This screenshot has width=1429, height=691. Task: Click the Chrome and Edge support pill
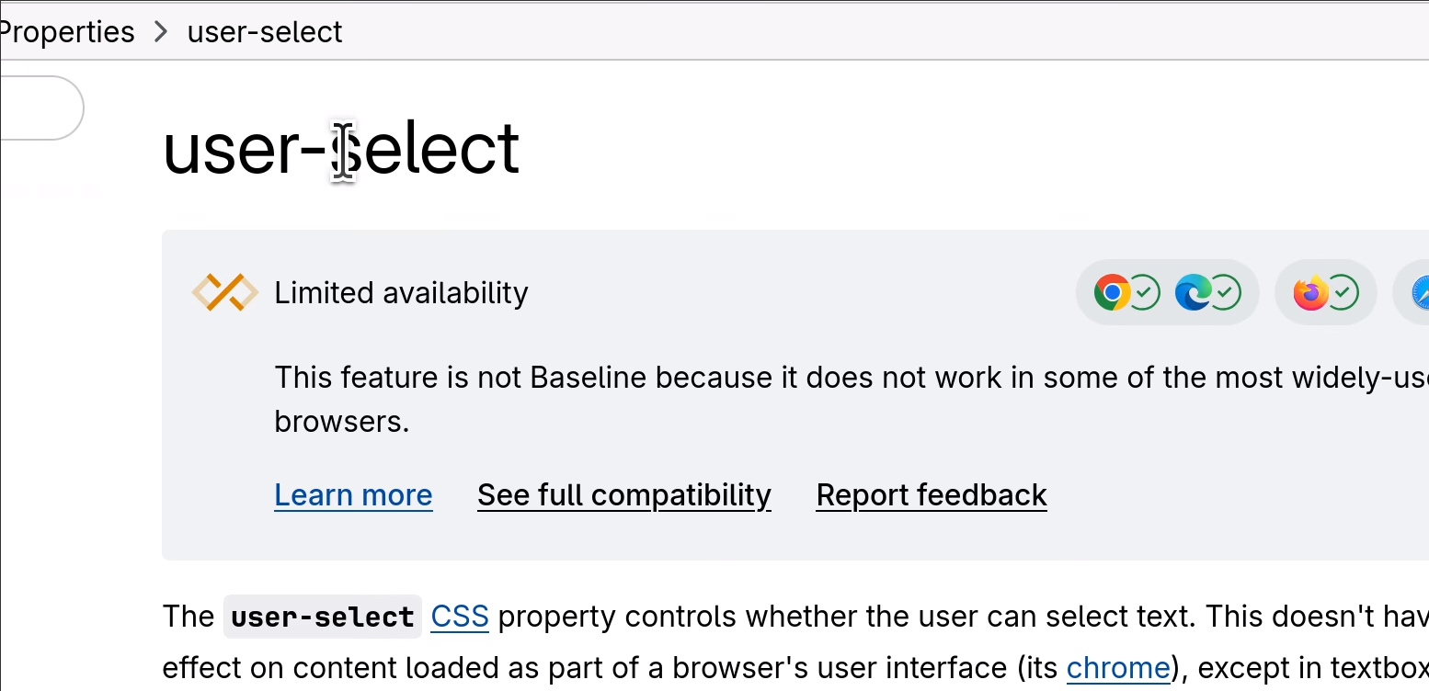point(1167,292)
